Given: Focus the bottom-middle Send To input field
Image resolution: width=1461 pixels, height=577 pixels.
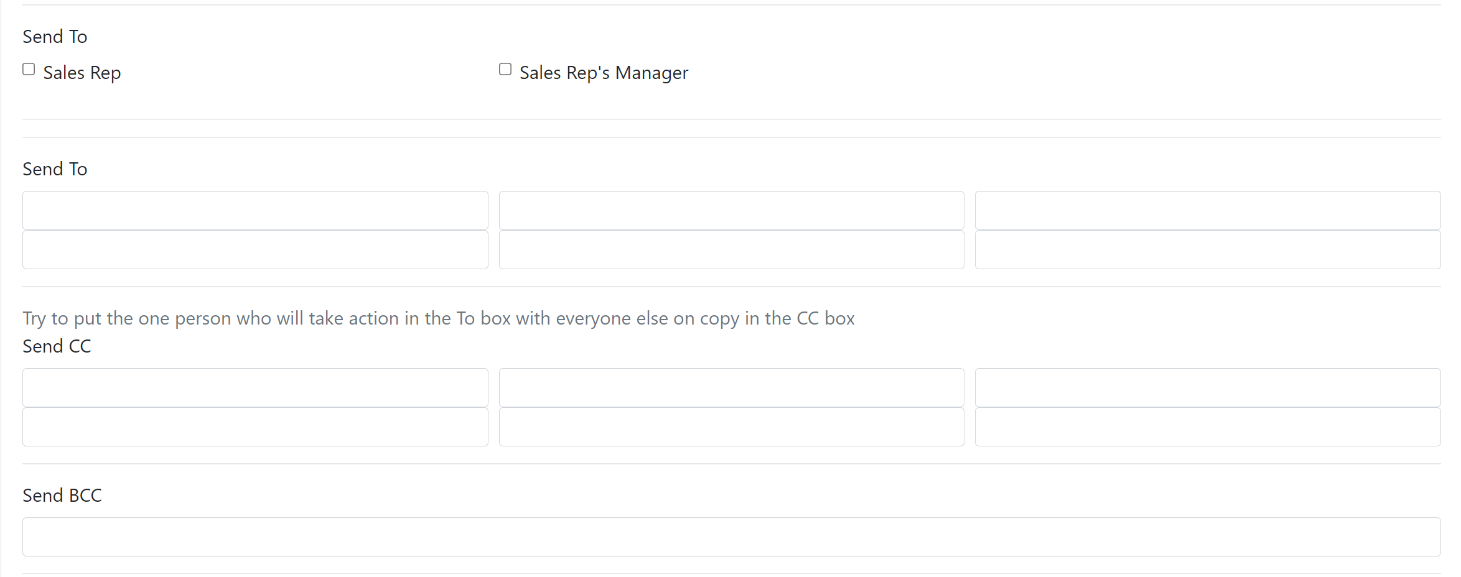Looking at the screenshot, I should point(732,249).
